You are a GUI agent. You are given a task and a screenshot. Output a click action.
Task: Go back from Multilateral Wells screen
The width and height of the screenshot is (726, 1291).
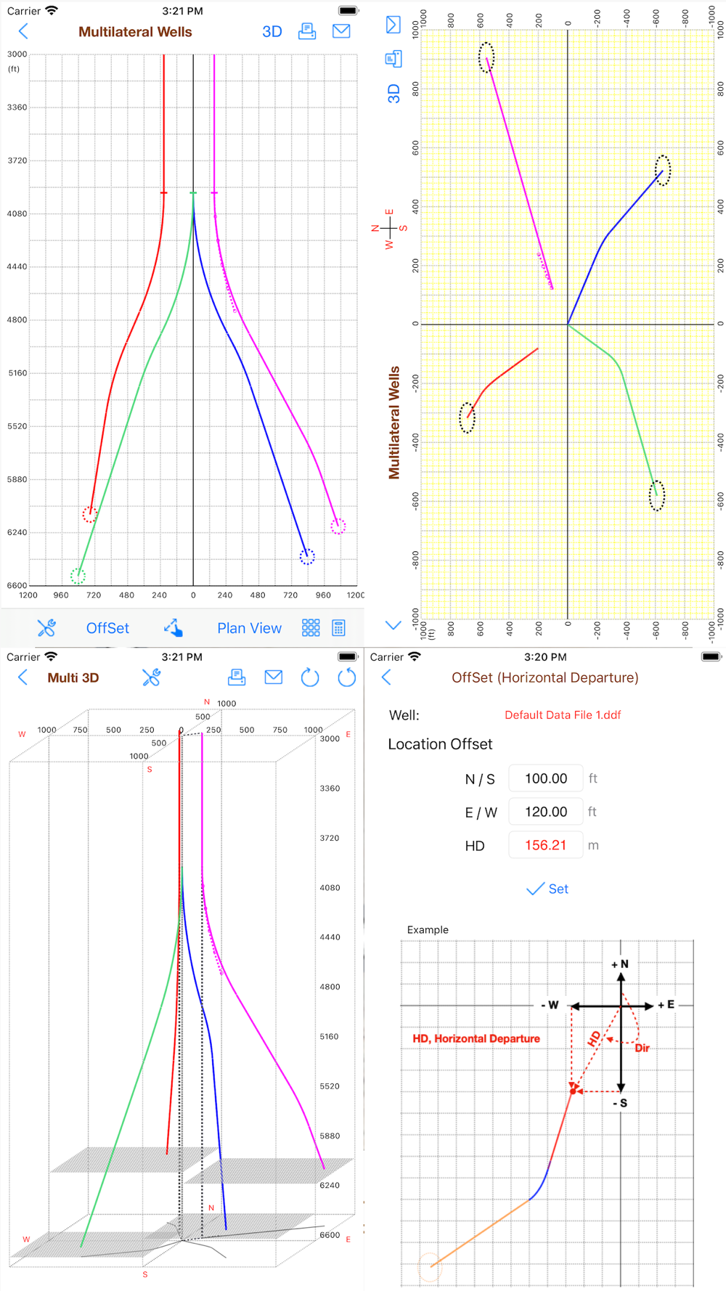point(23,31)
